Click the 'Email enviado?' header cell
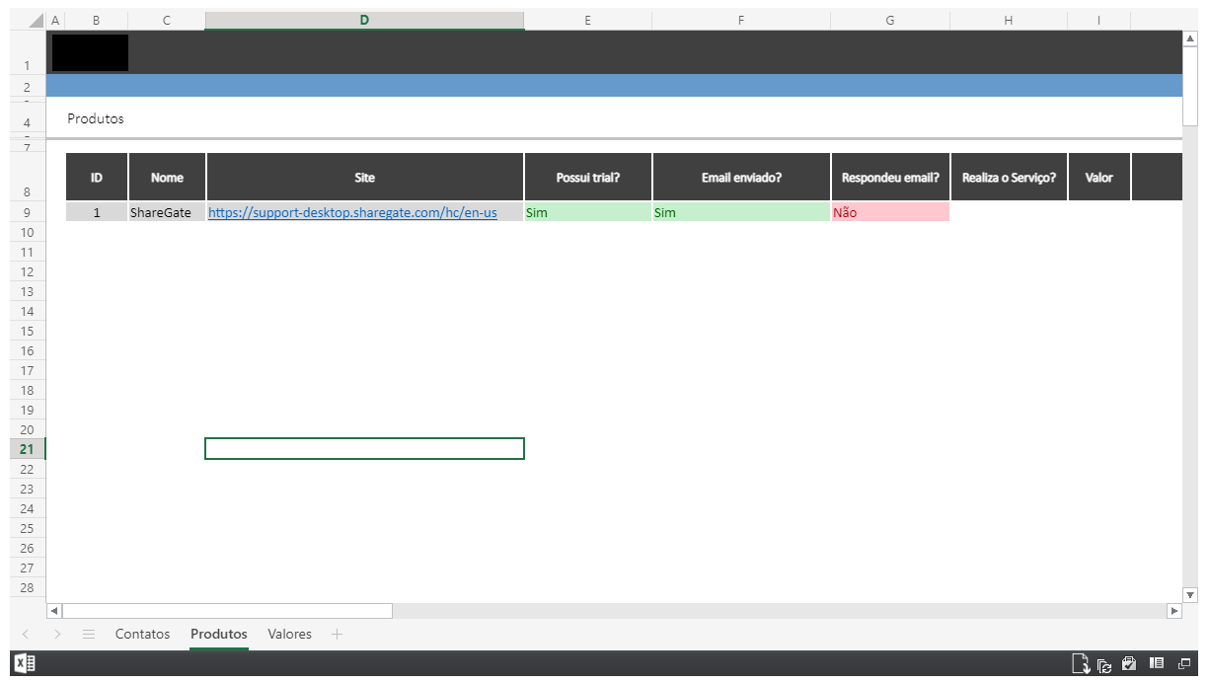Screen dimensions: 1210x683 coord(741,178)
